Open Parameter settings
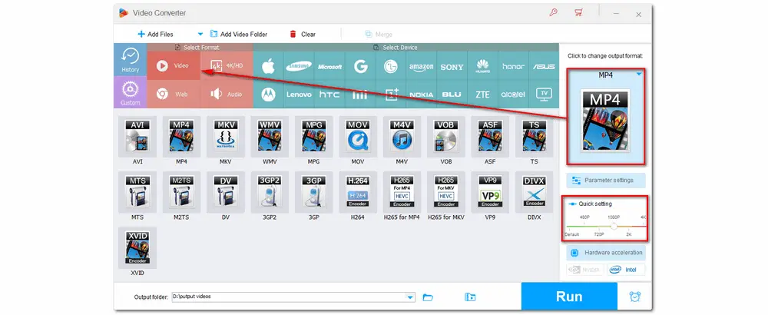 point(606,181)
